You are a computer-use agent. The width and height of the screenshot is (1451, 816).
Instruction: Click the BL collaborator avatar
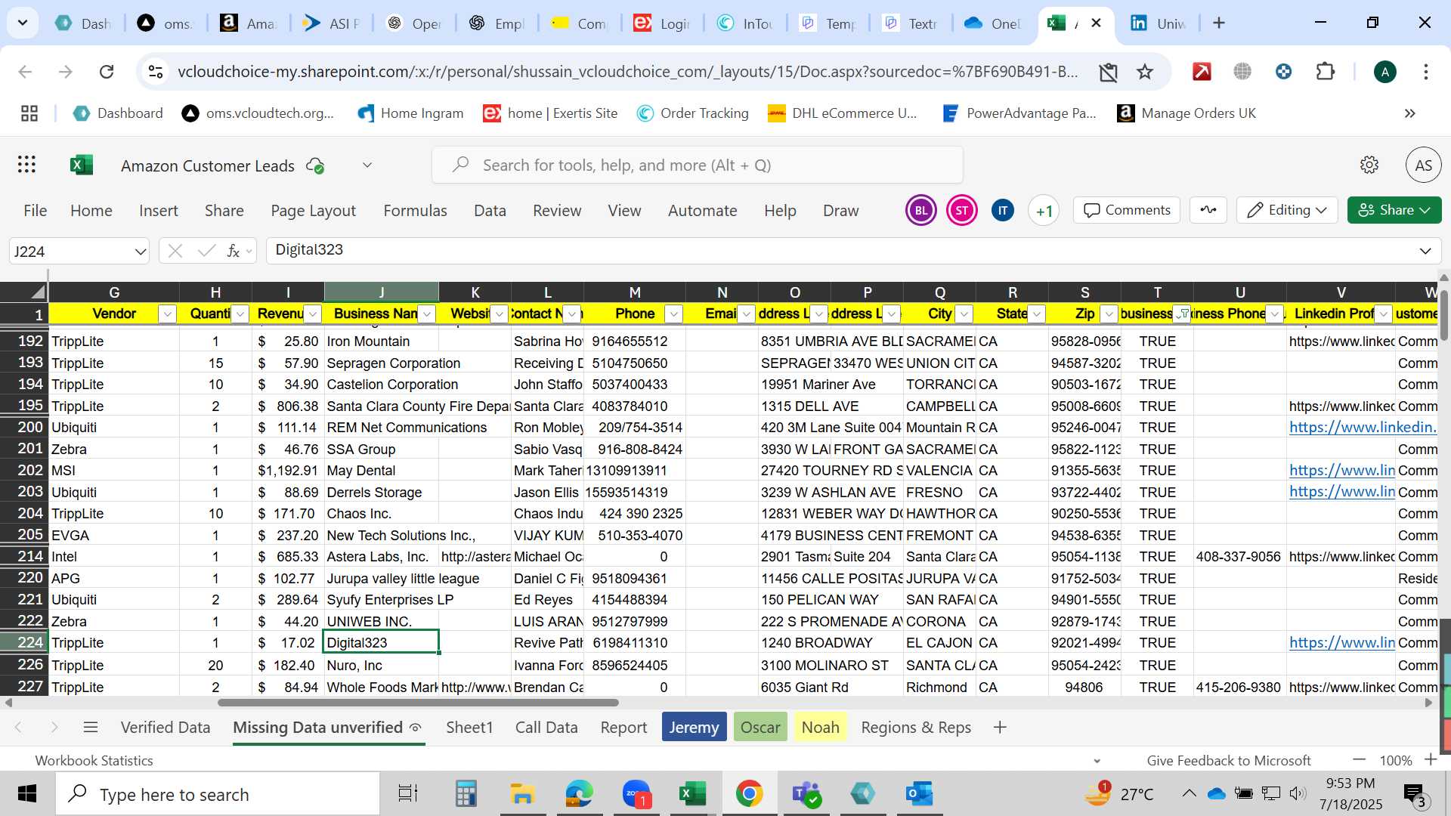[x=920, y=211]
